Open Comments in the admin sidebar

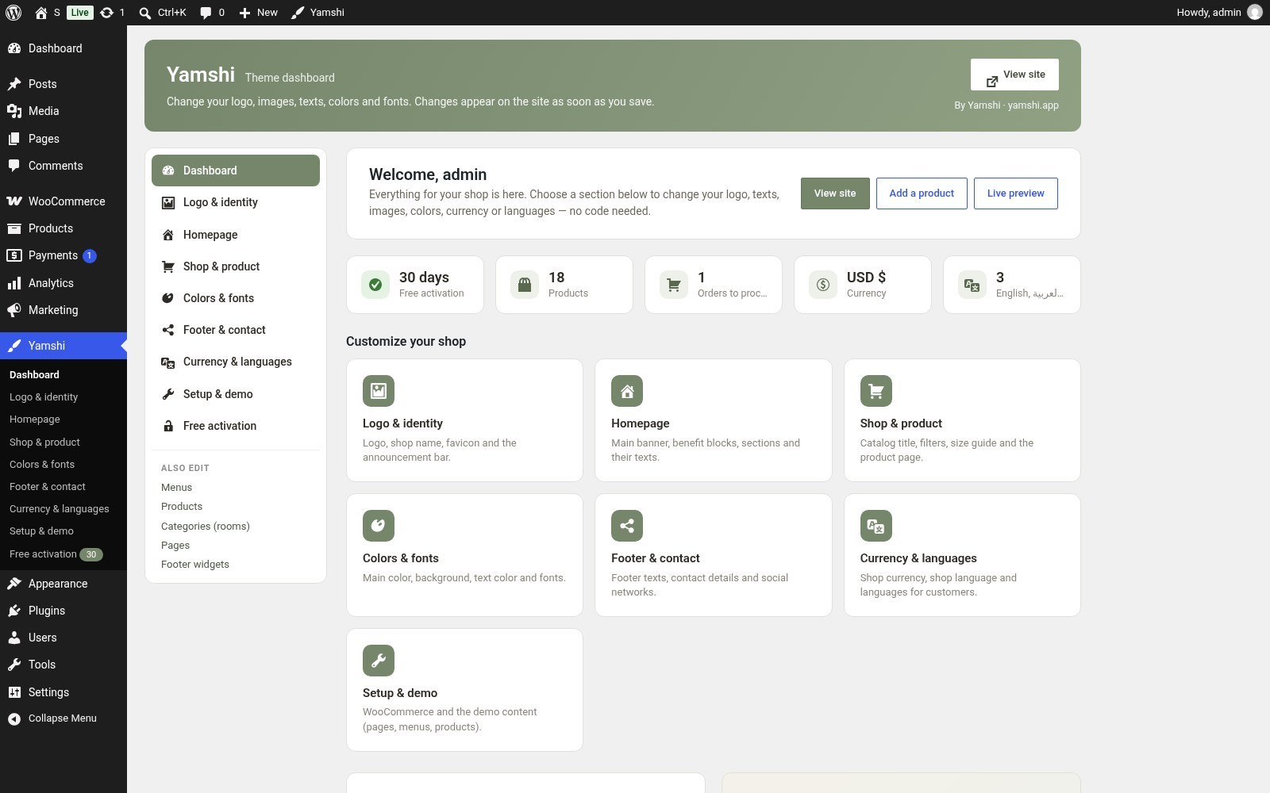point(63,166)
